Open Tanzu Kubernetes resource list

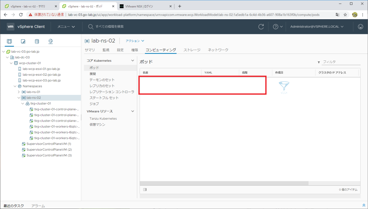[103, 118]
